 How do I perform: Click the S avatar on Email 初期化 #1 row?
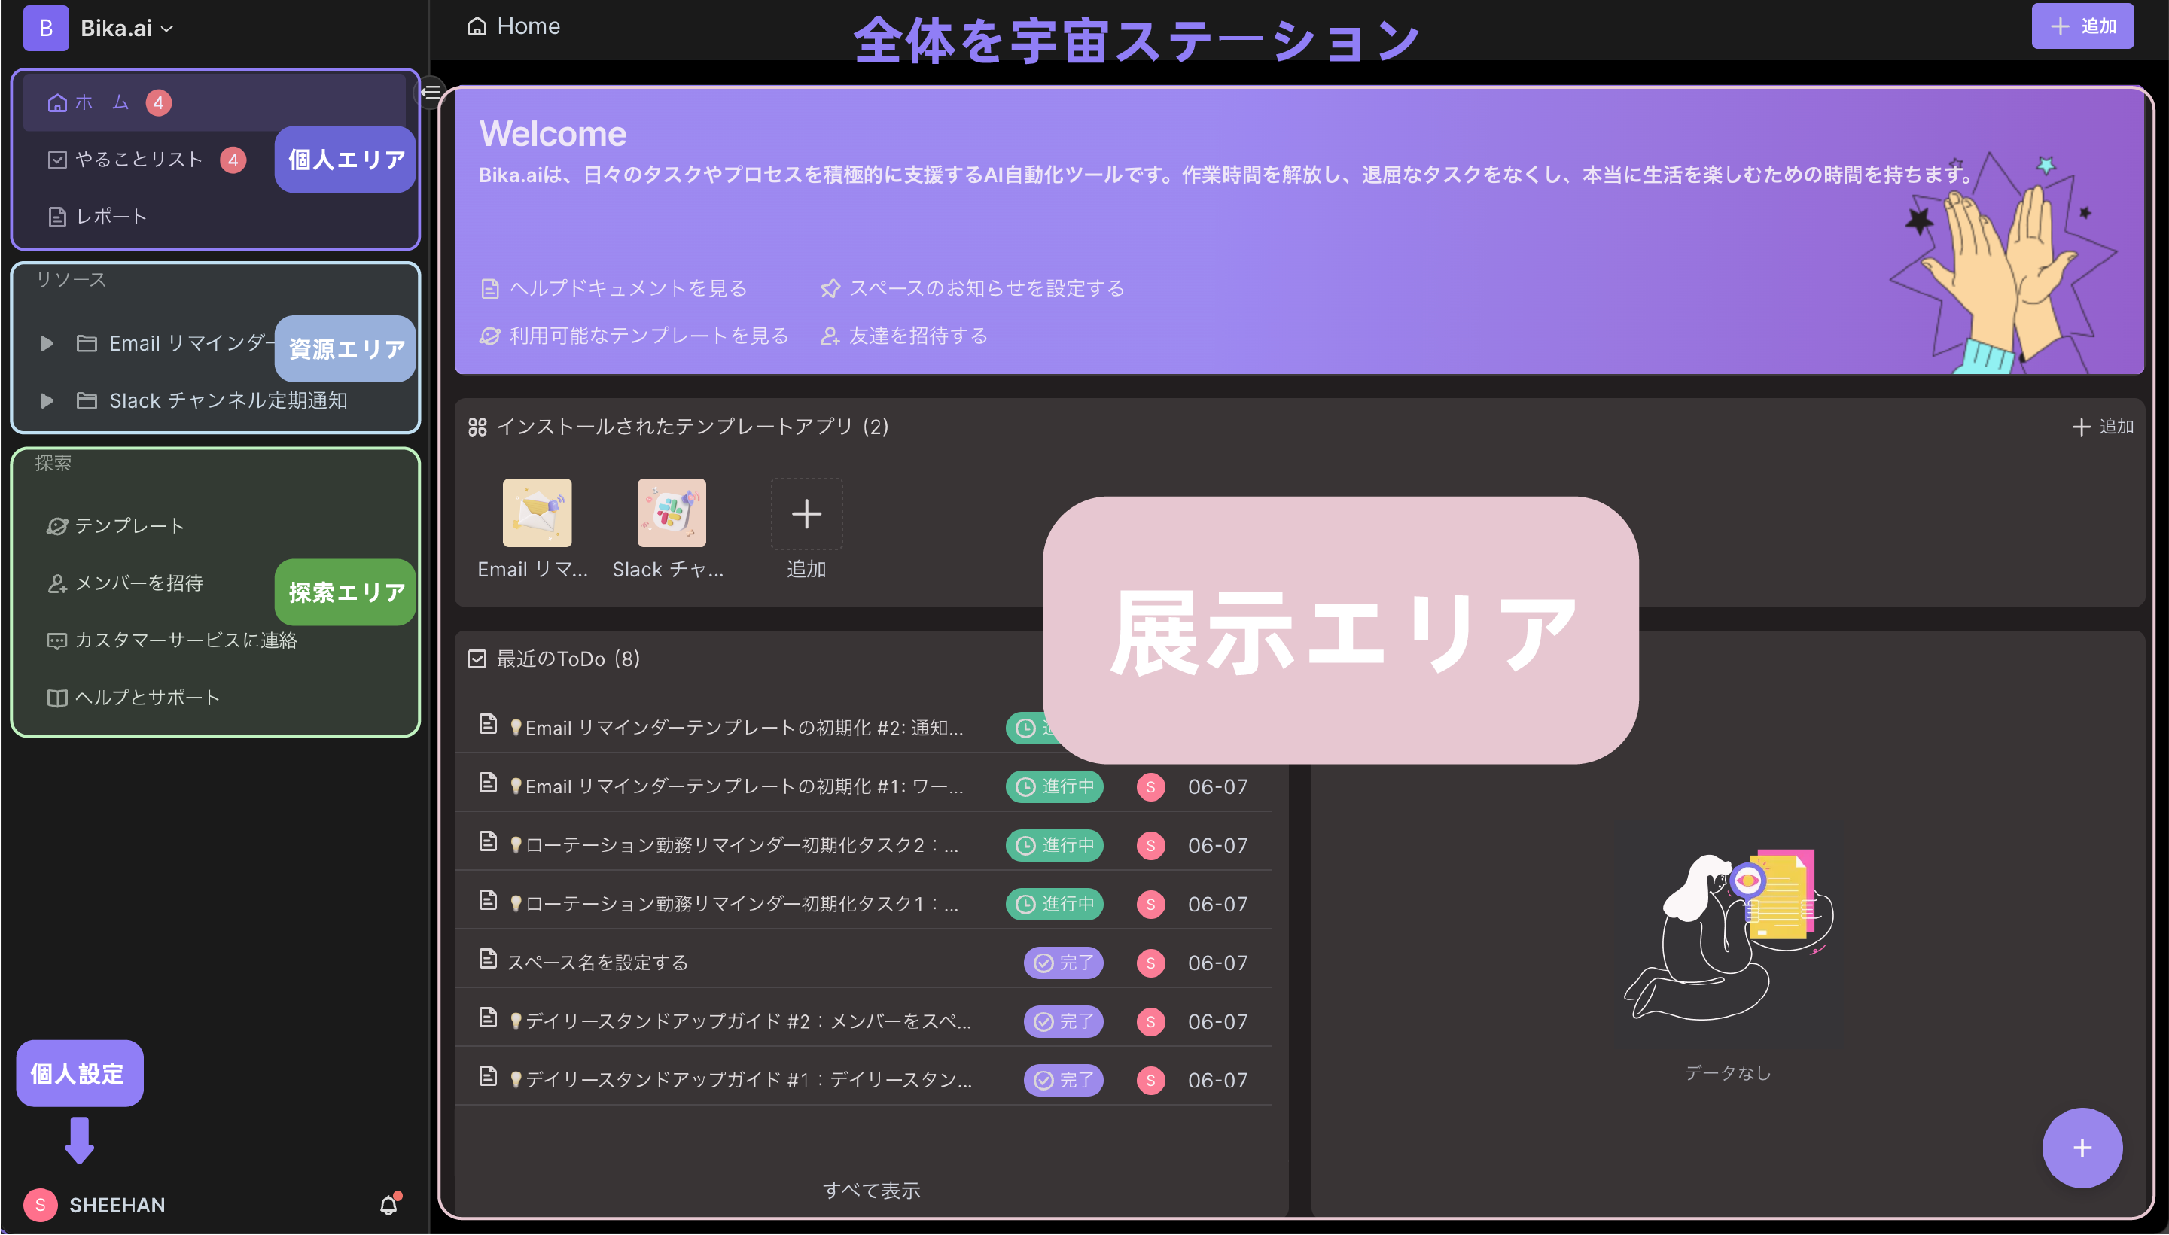click(1150, 786)
